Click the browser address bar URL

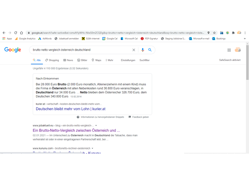coord(118,33)
